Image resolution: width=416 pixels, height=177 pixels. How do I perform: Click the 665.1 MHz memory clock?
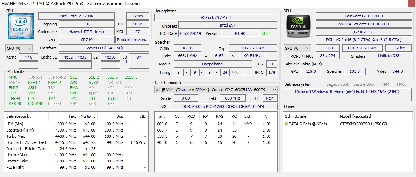187,56
